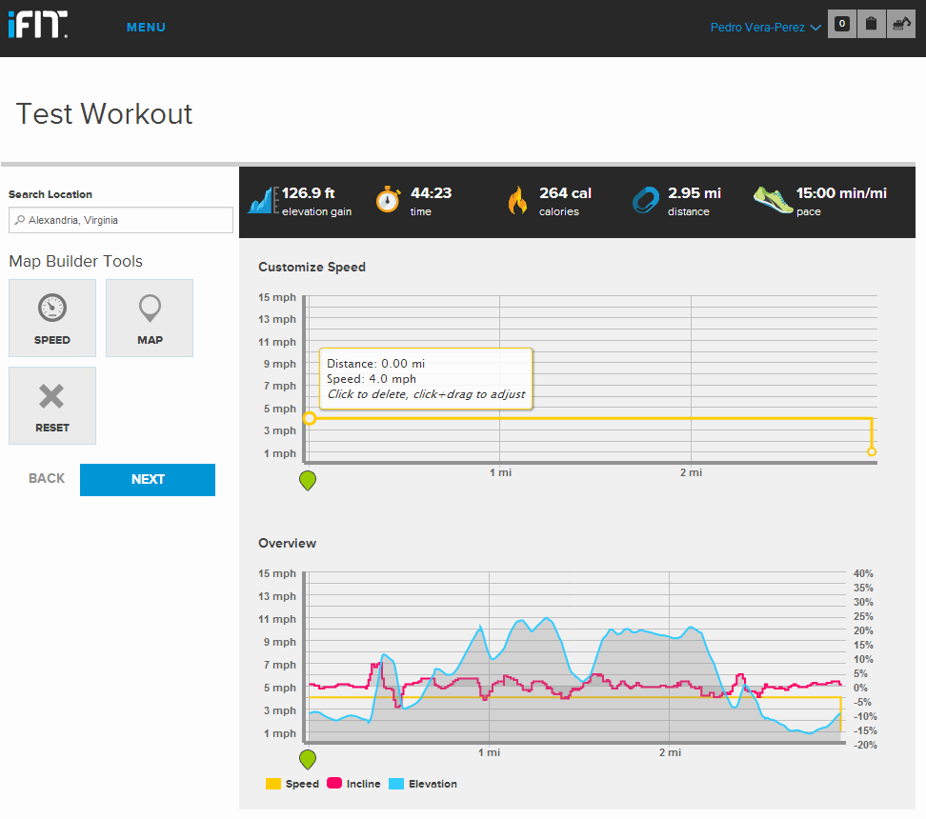This screenshot has height=819, width=926.
Task: Click the iFIT logo
Action: click(38, 24)
